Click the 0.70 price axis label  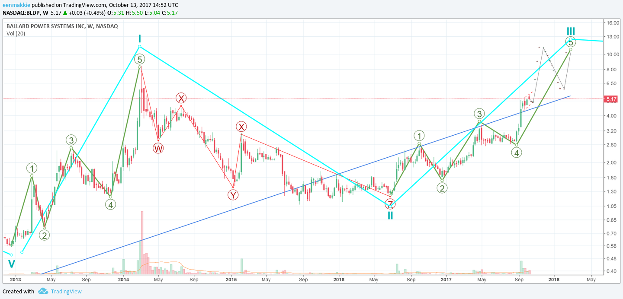pos(612,233)
